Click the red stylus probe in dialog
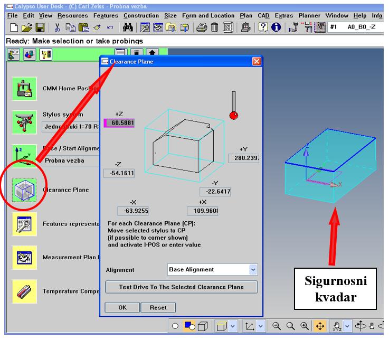Image resolution: width=389 pixels, height=340 pixels. click(233, 106)
